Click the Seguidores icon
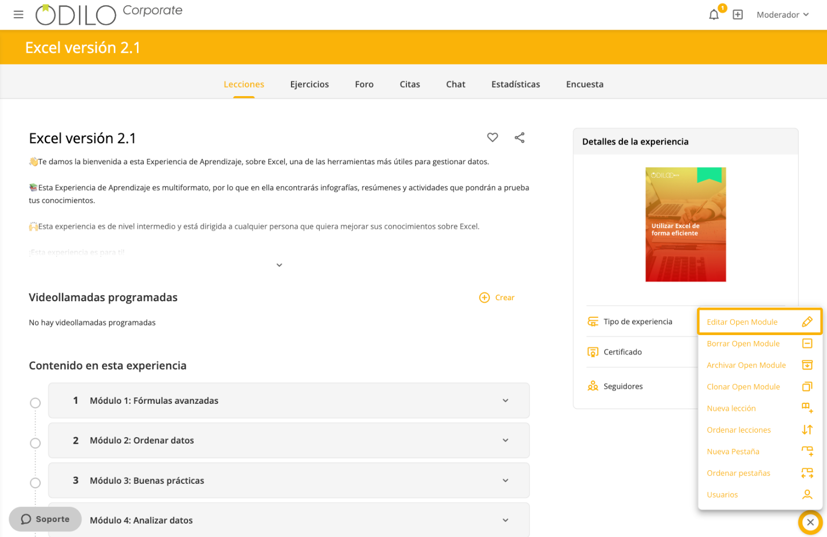This screenshot has height=537, width=827. 593,386
